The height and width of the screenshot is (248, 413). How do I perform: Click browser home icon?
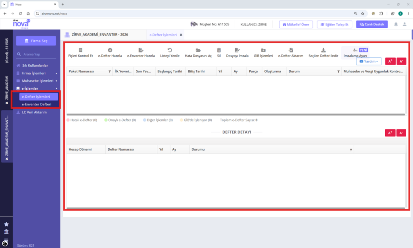point(28,13)
